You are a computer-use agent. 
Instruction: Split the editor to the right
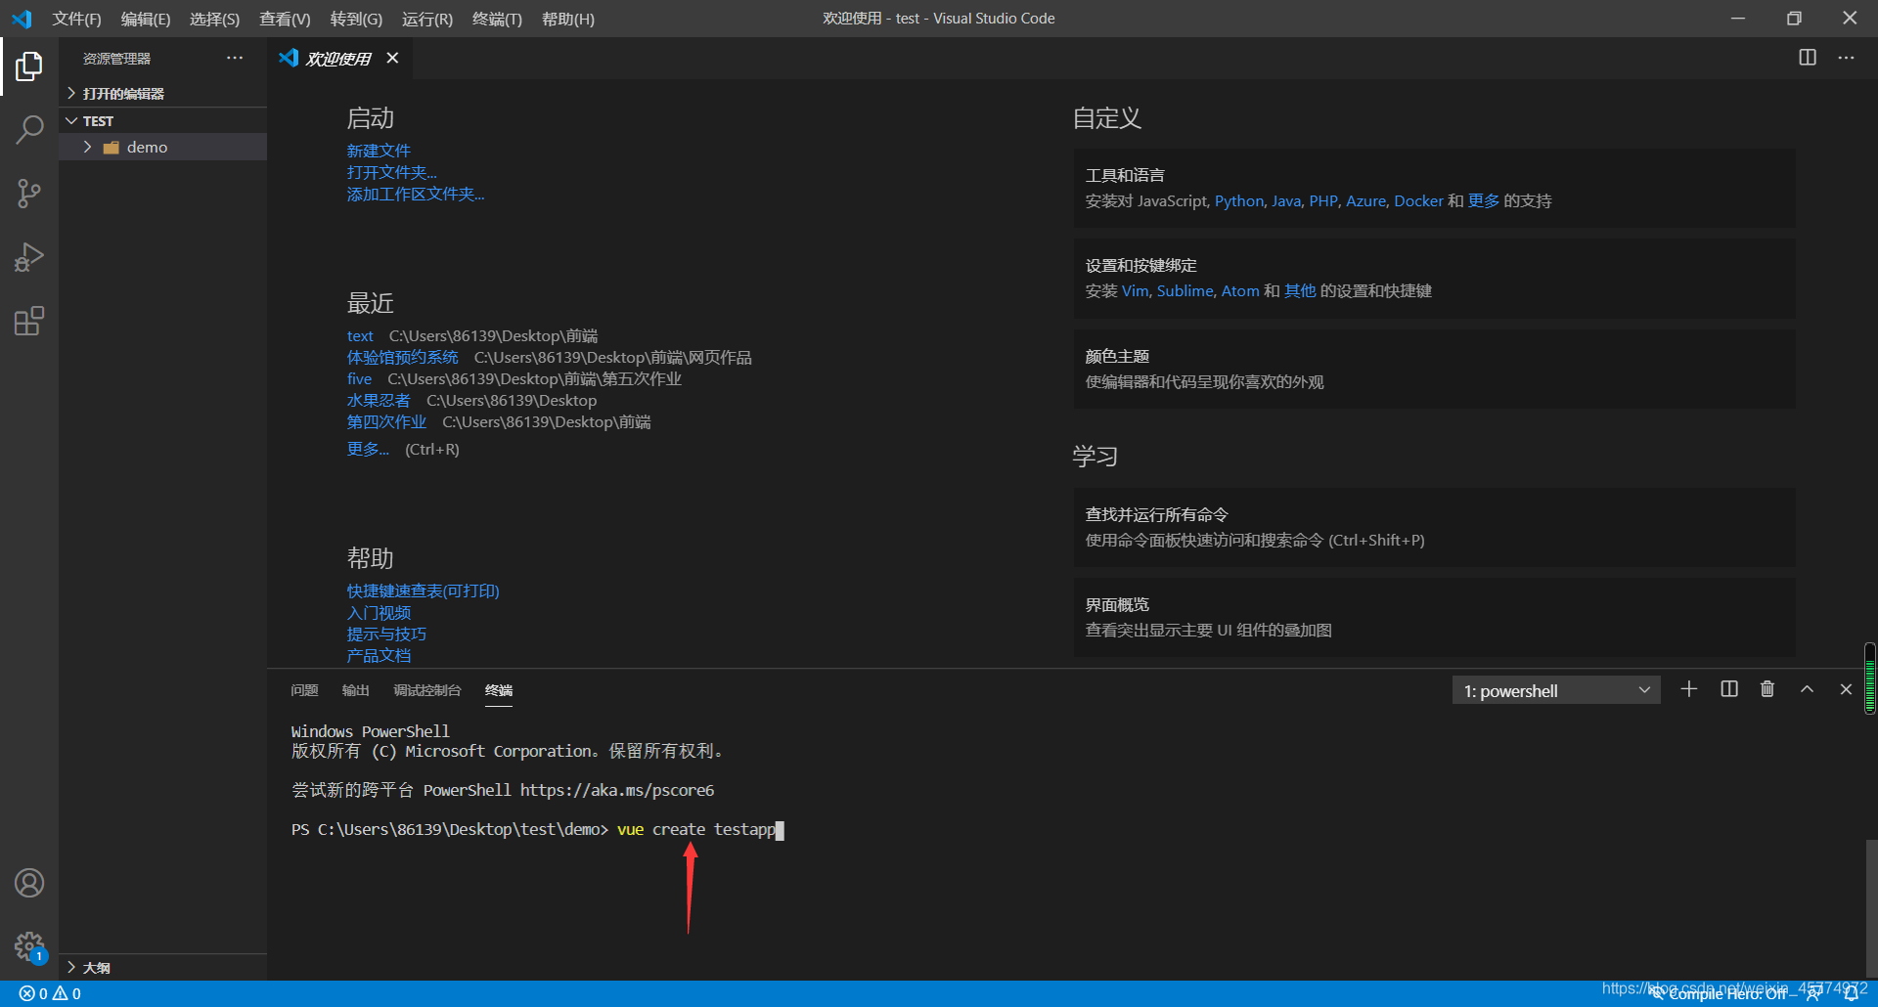1808,58
